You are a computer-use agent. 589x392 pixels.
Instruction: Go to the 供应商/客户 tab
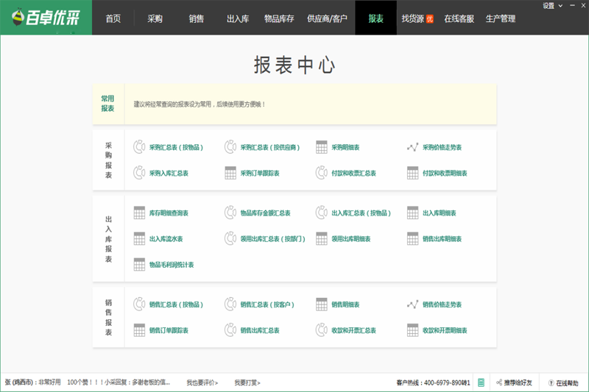pos(327,18)
